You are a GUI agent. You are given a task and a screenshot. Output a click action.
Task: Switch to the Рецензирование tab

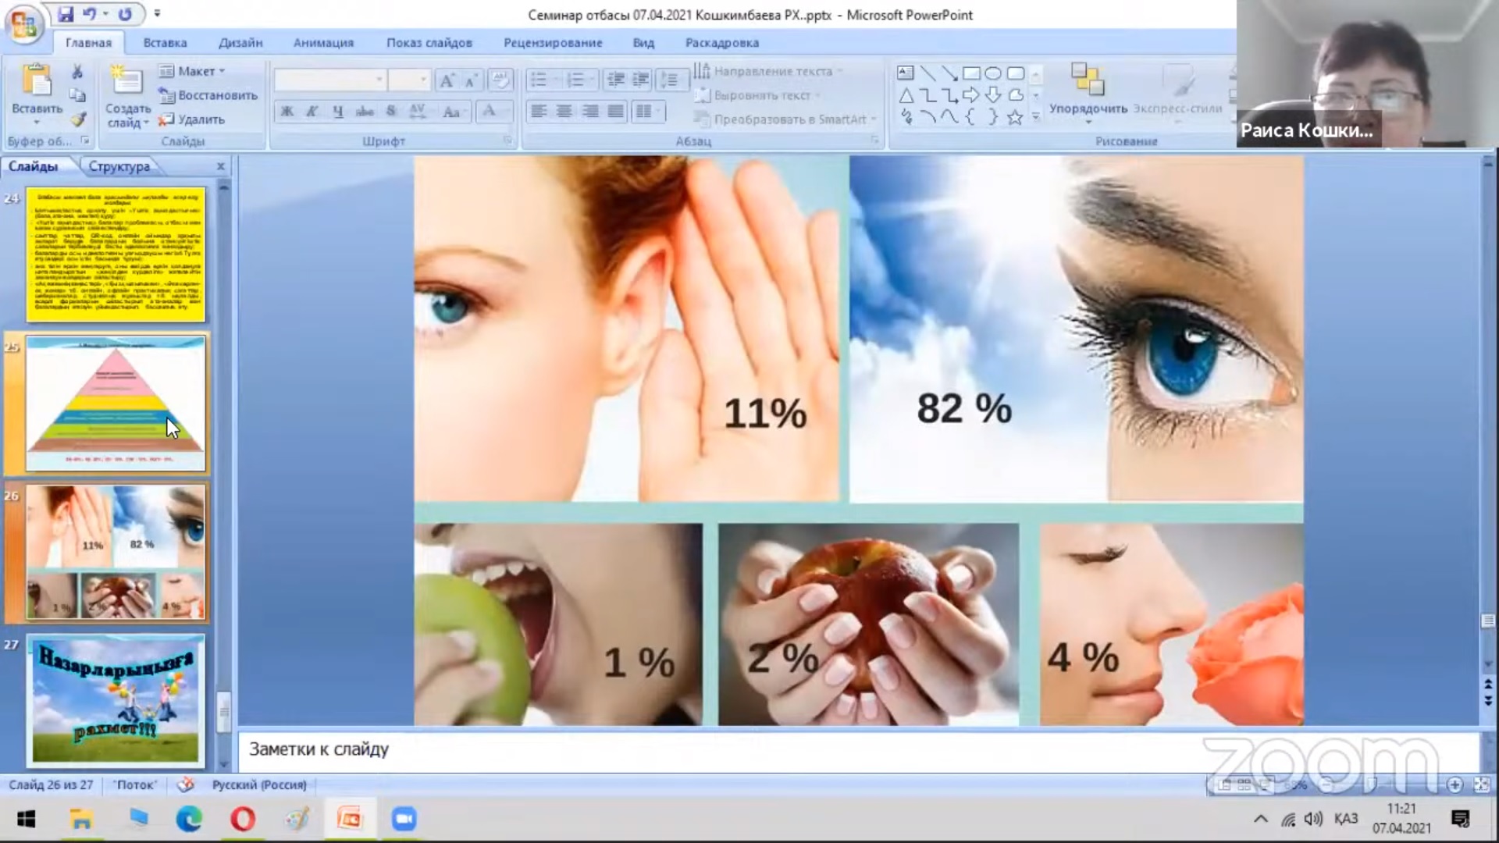click(x=553, y=43)
